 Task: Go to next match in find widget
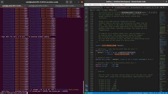pos(152,13)
